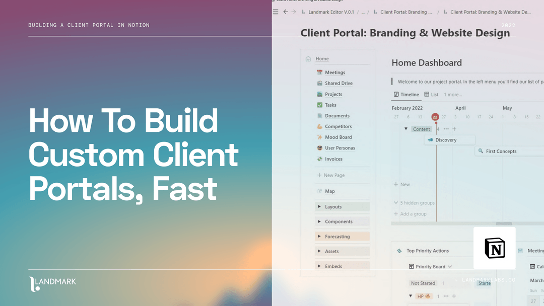Click the New Page button
The width and height of the screenshot is (544, 306).
point(331,175)
